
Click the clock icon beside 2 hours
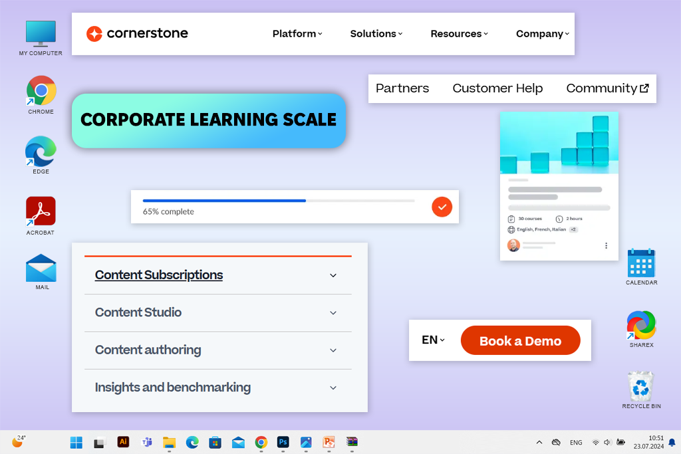coord(559,219)
